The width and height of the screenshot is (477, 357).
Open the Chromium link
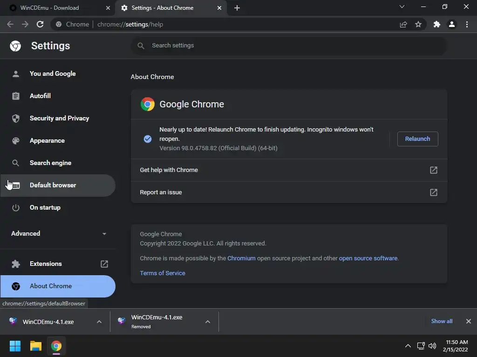pyautogui.click(x=241, y=258)
